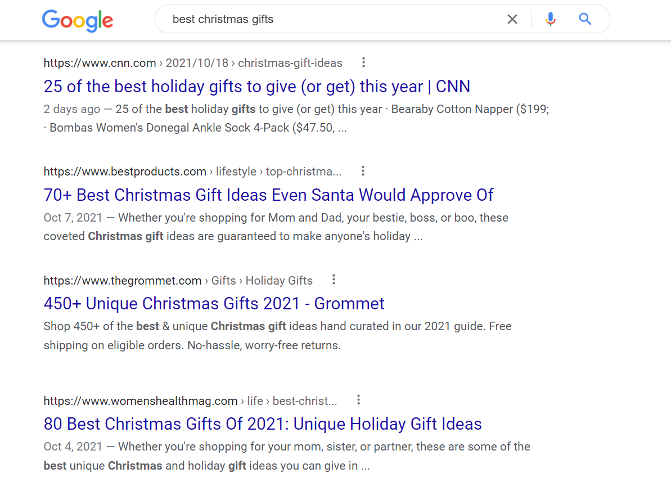Click the 'life' breadcrumb under womenshealthmag.com
Screen dimensions: 671x482
255,400
